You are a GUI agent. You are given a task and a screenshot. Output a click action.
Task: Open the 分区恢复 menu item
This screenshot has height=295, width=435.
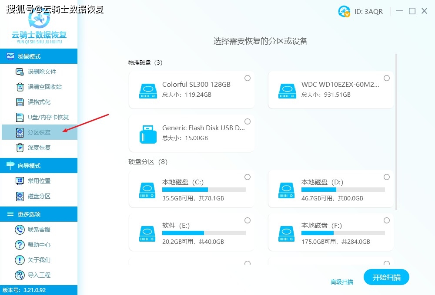39,132
